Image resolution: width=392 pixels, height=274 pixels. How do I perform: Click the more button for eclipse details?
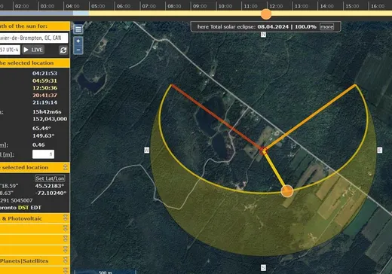click(x=326, y=27)
